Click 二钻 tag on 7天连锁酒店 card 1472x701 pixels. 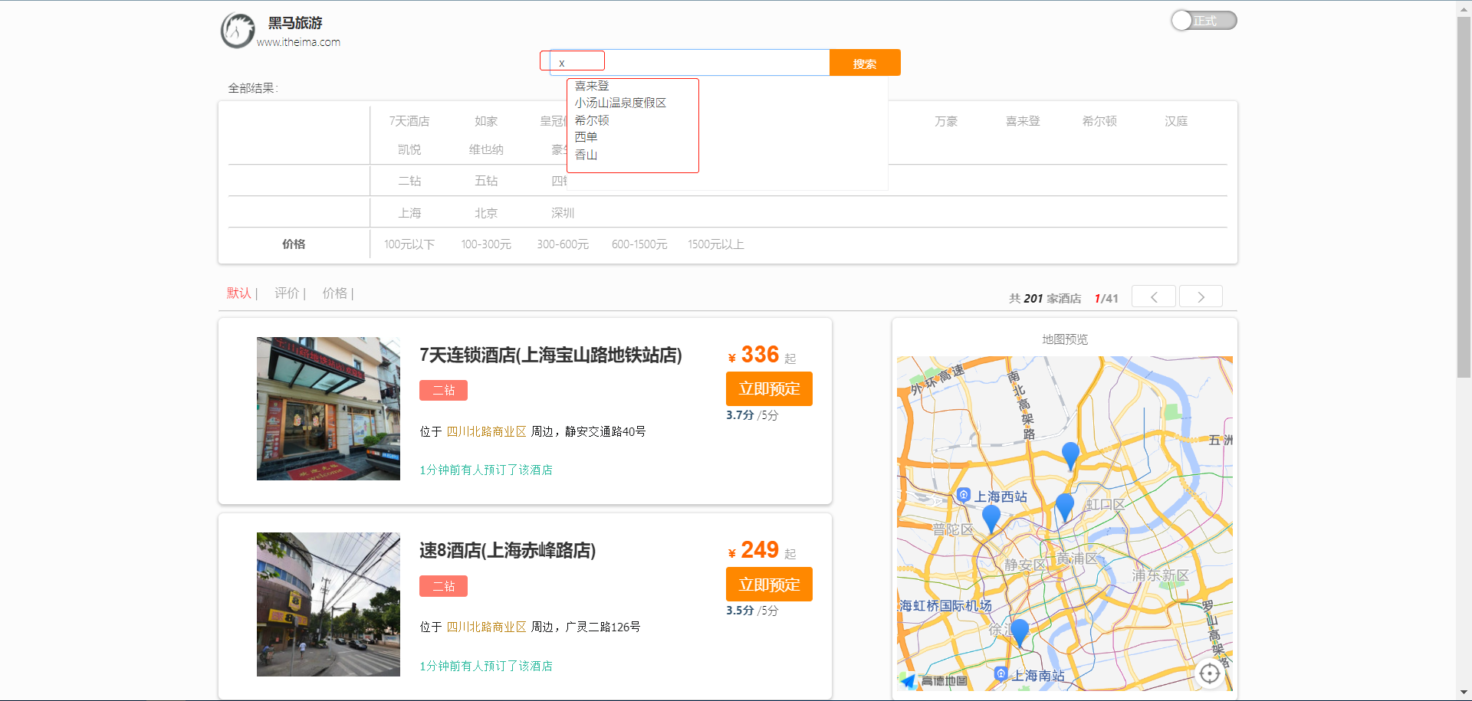[x=443, y=390]
